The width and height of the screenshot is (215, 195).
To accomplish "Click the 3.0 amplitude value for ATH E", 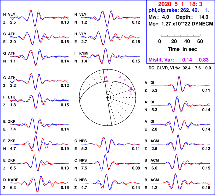I will tap(13, 42).
